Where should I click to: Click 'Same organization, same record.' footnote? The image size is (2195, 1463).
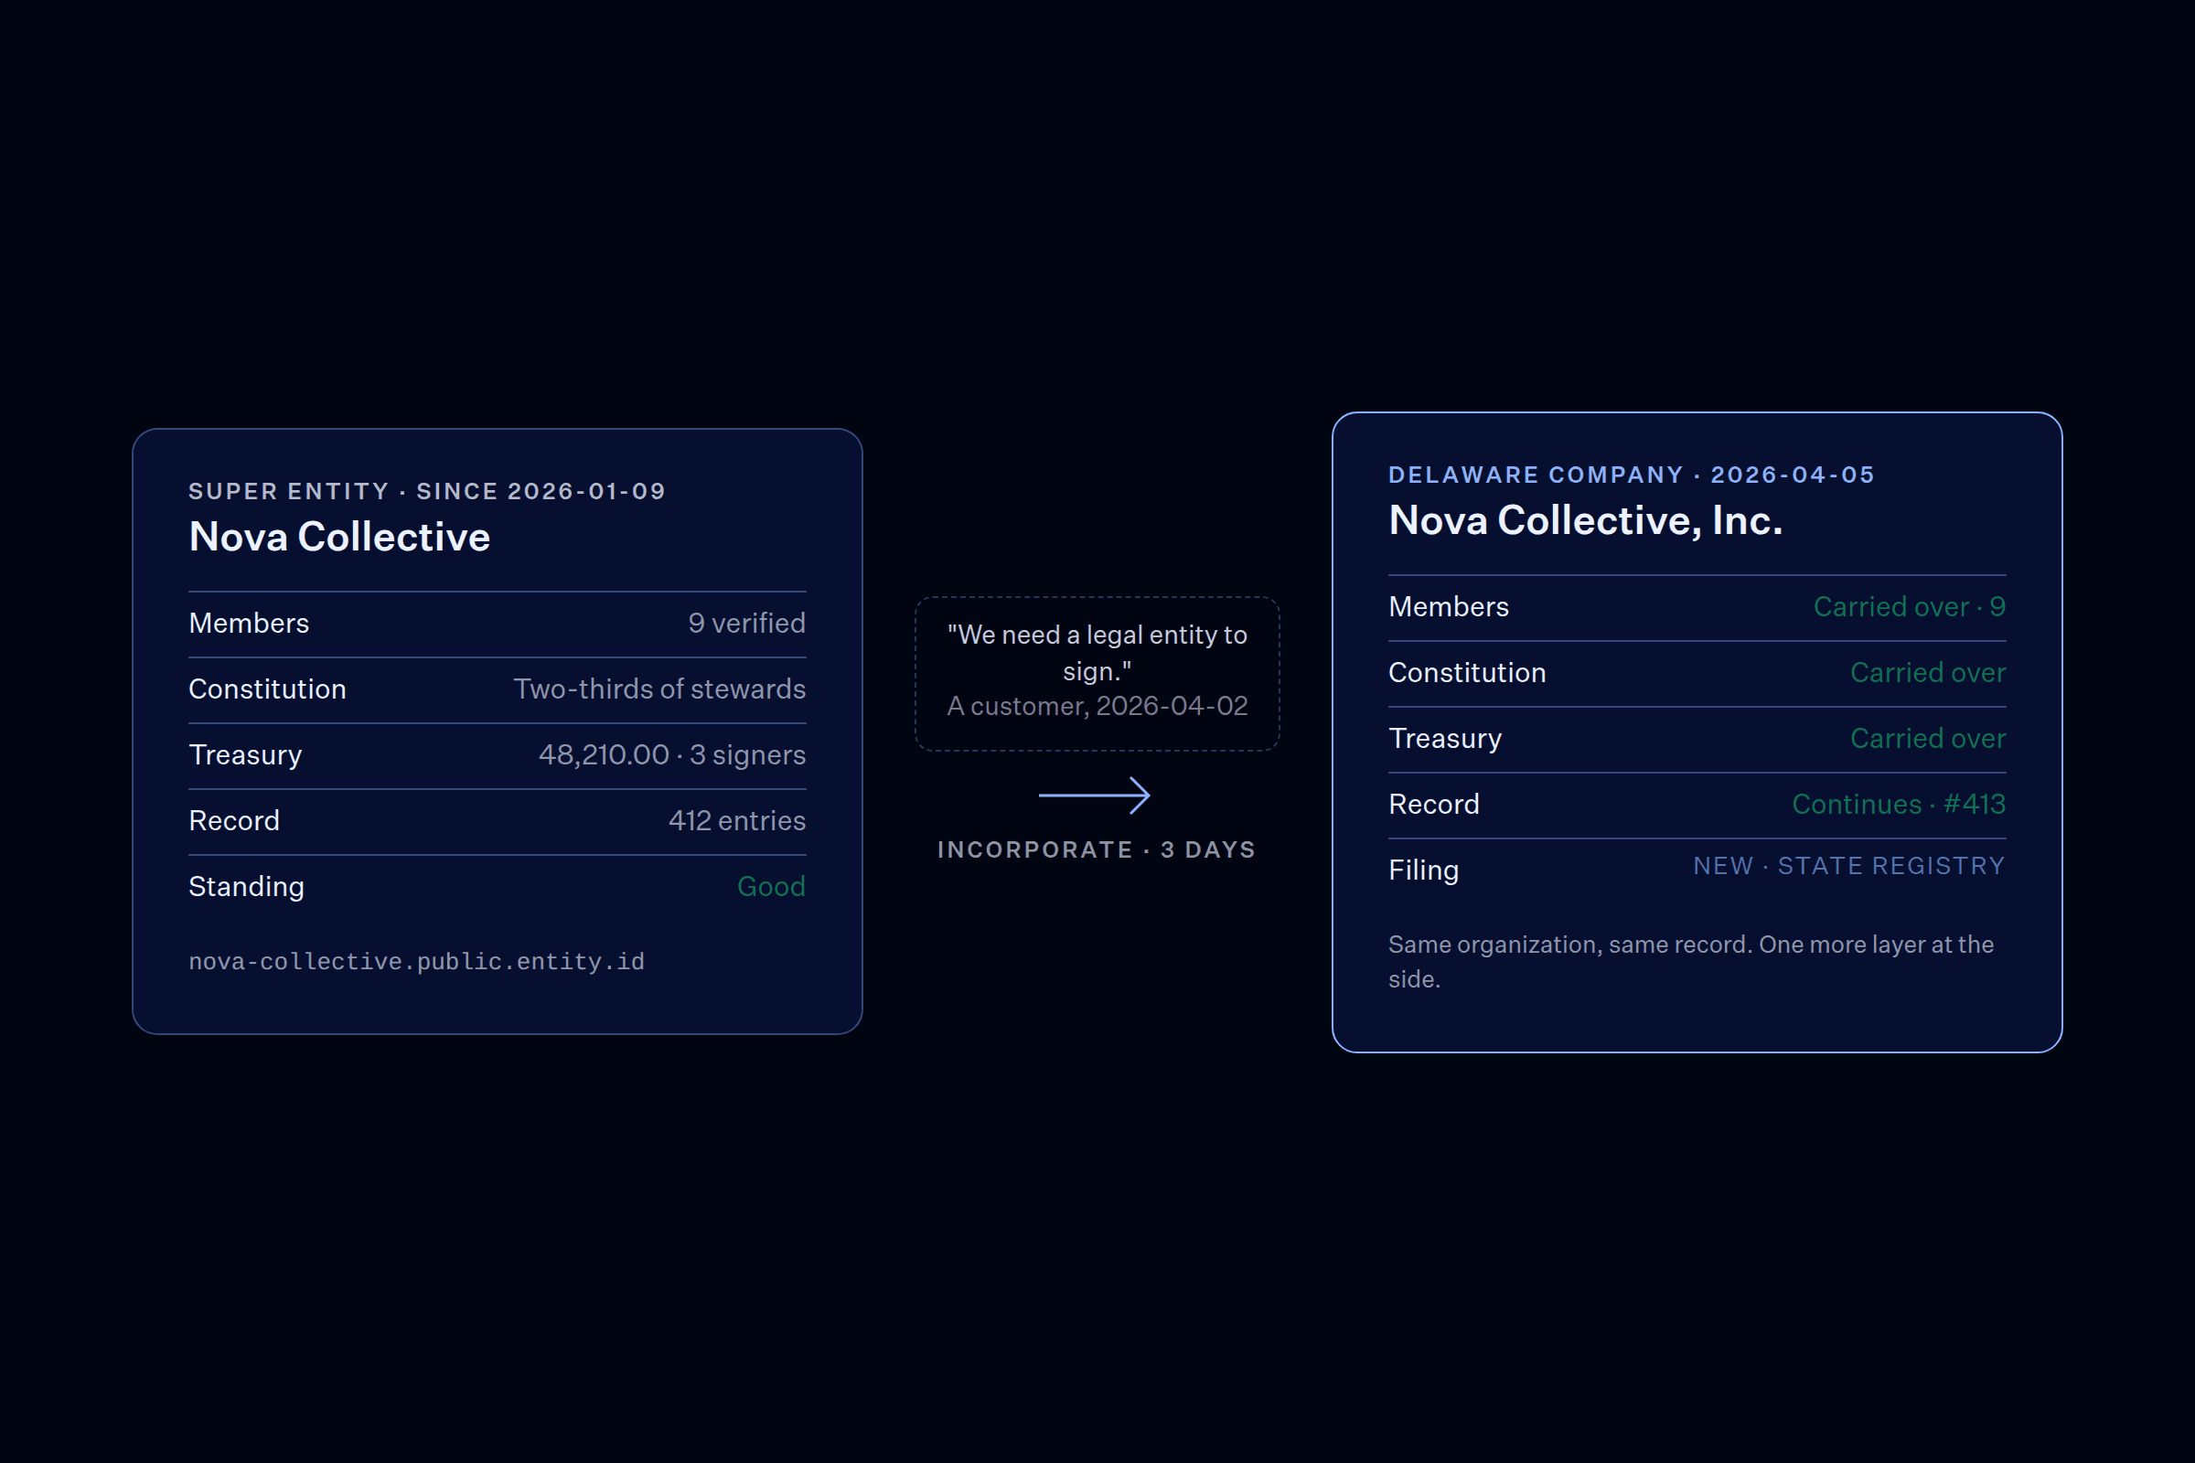pos(1569,945)
